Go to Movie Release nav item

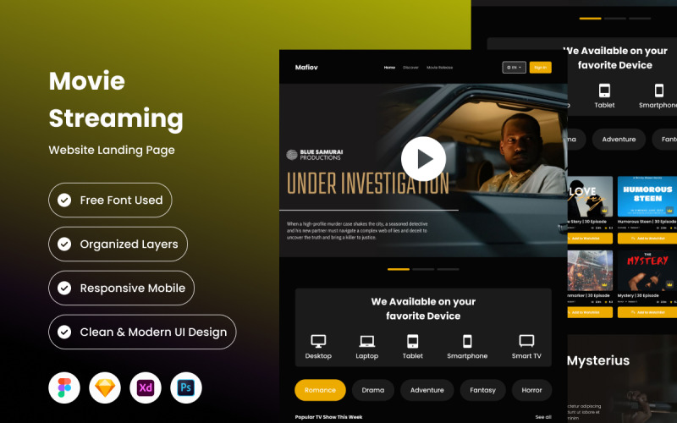439,68
